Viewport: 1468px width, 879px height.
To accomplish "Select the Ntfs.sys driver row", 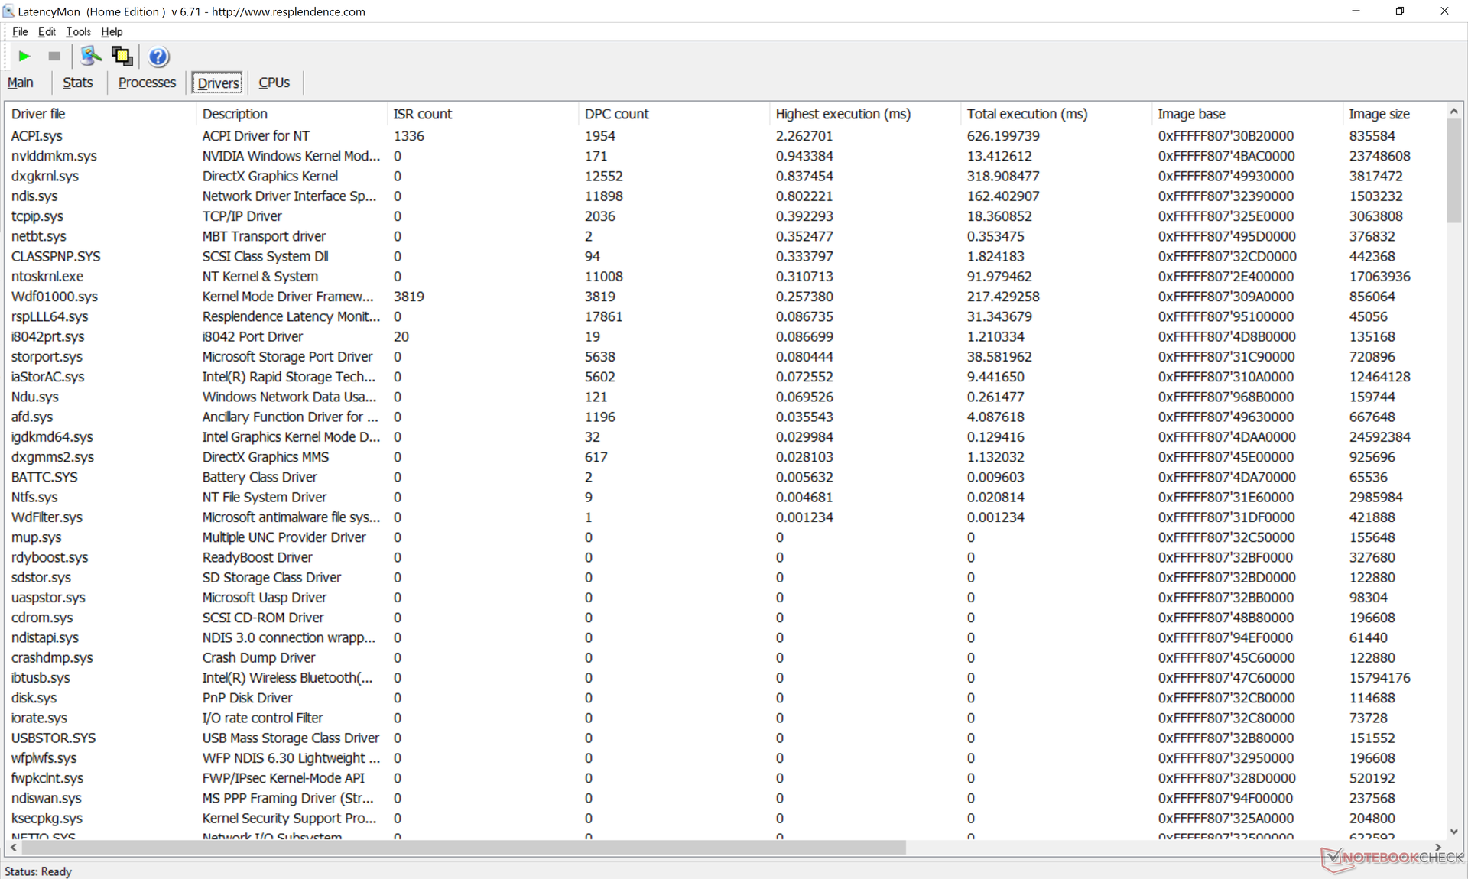I will coord(725,497).
